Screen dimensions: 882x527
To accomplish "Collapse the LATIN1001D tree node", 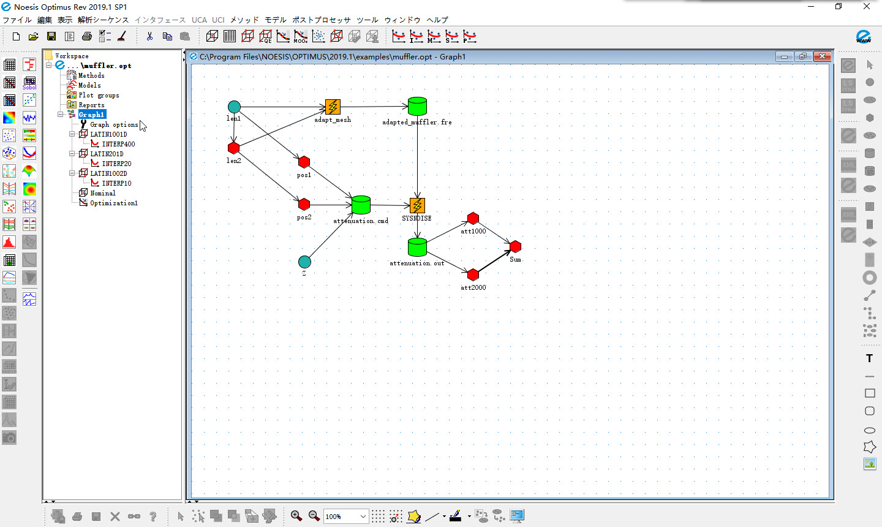I will [x=72, y=134].
